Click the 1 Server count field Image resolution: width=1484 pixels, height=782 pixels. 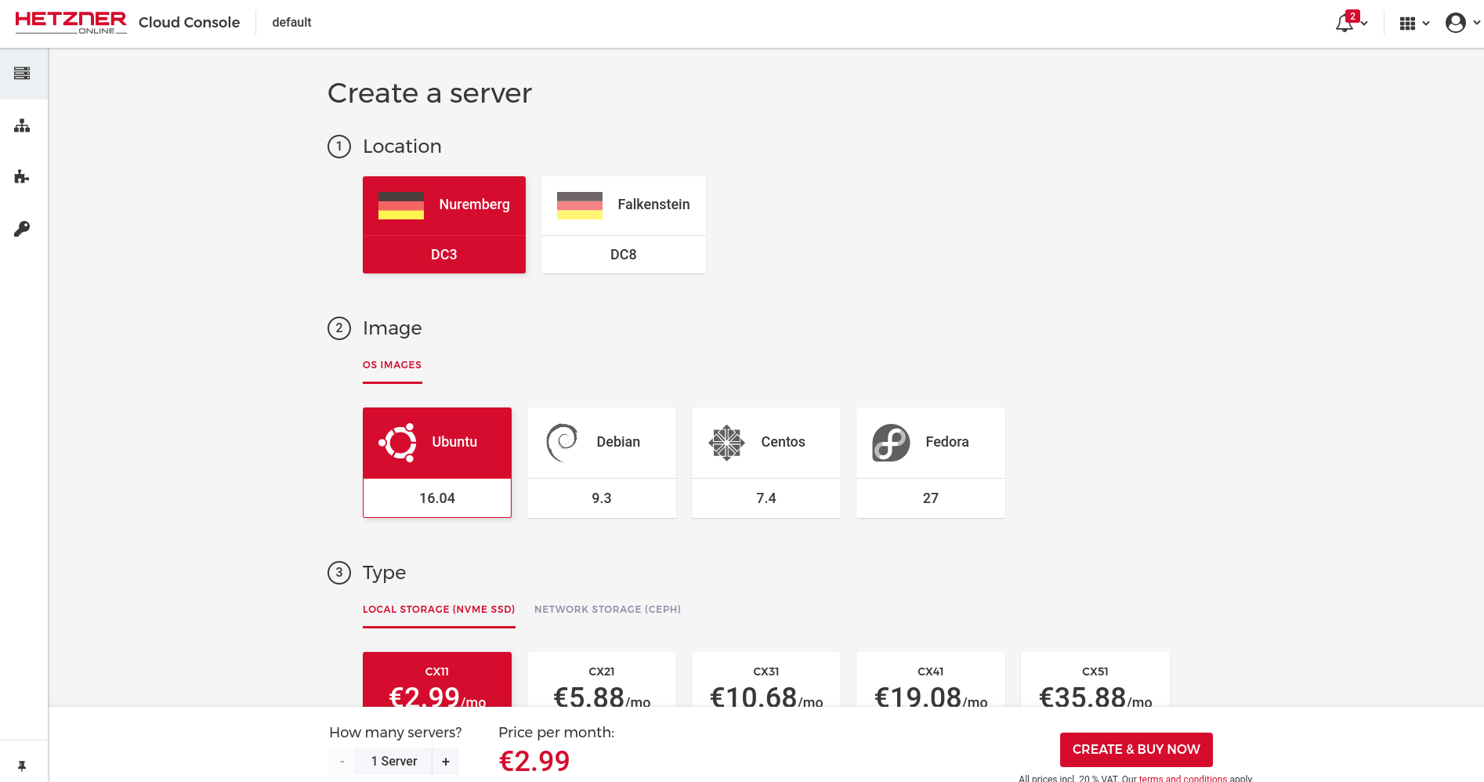click(394, 762)
